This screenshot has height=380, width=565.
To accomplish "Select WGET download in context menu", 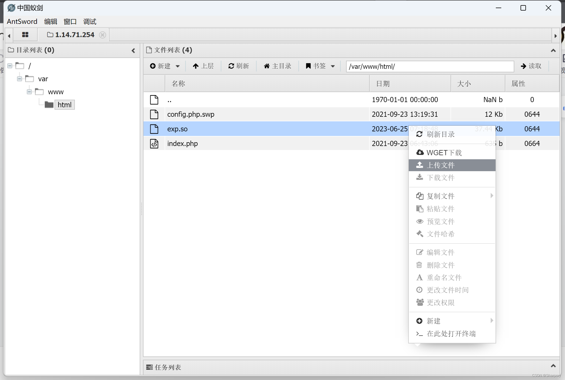I will [x=444, y=153].
